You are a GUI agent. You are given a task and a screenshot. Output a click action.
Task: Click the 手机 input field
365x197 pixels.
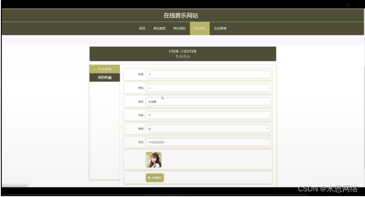click(x=208, y=142)
